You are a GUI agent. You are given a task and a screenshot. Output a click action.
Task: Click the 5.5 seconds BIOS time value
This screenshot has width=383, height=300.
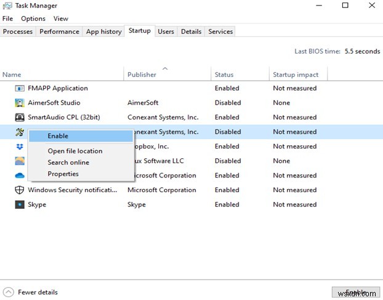[362, 51]
